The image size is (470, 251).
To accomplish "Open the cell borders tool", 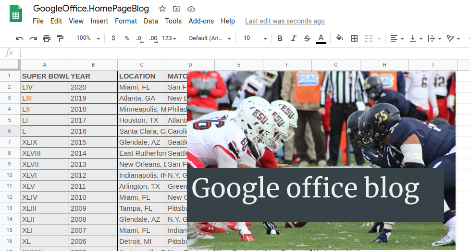I will pos(354,38).
